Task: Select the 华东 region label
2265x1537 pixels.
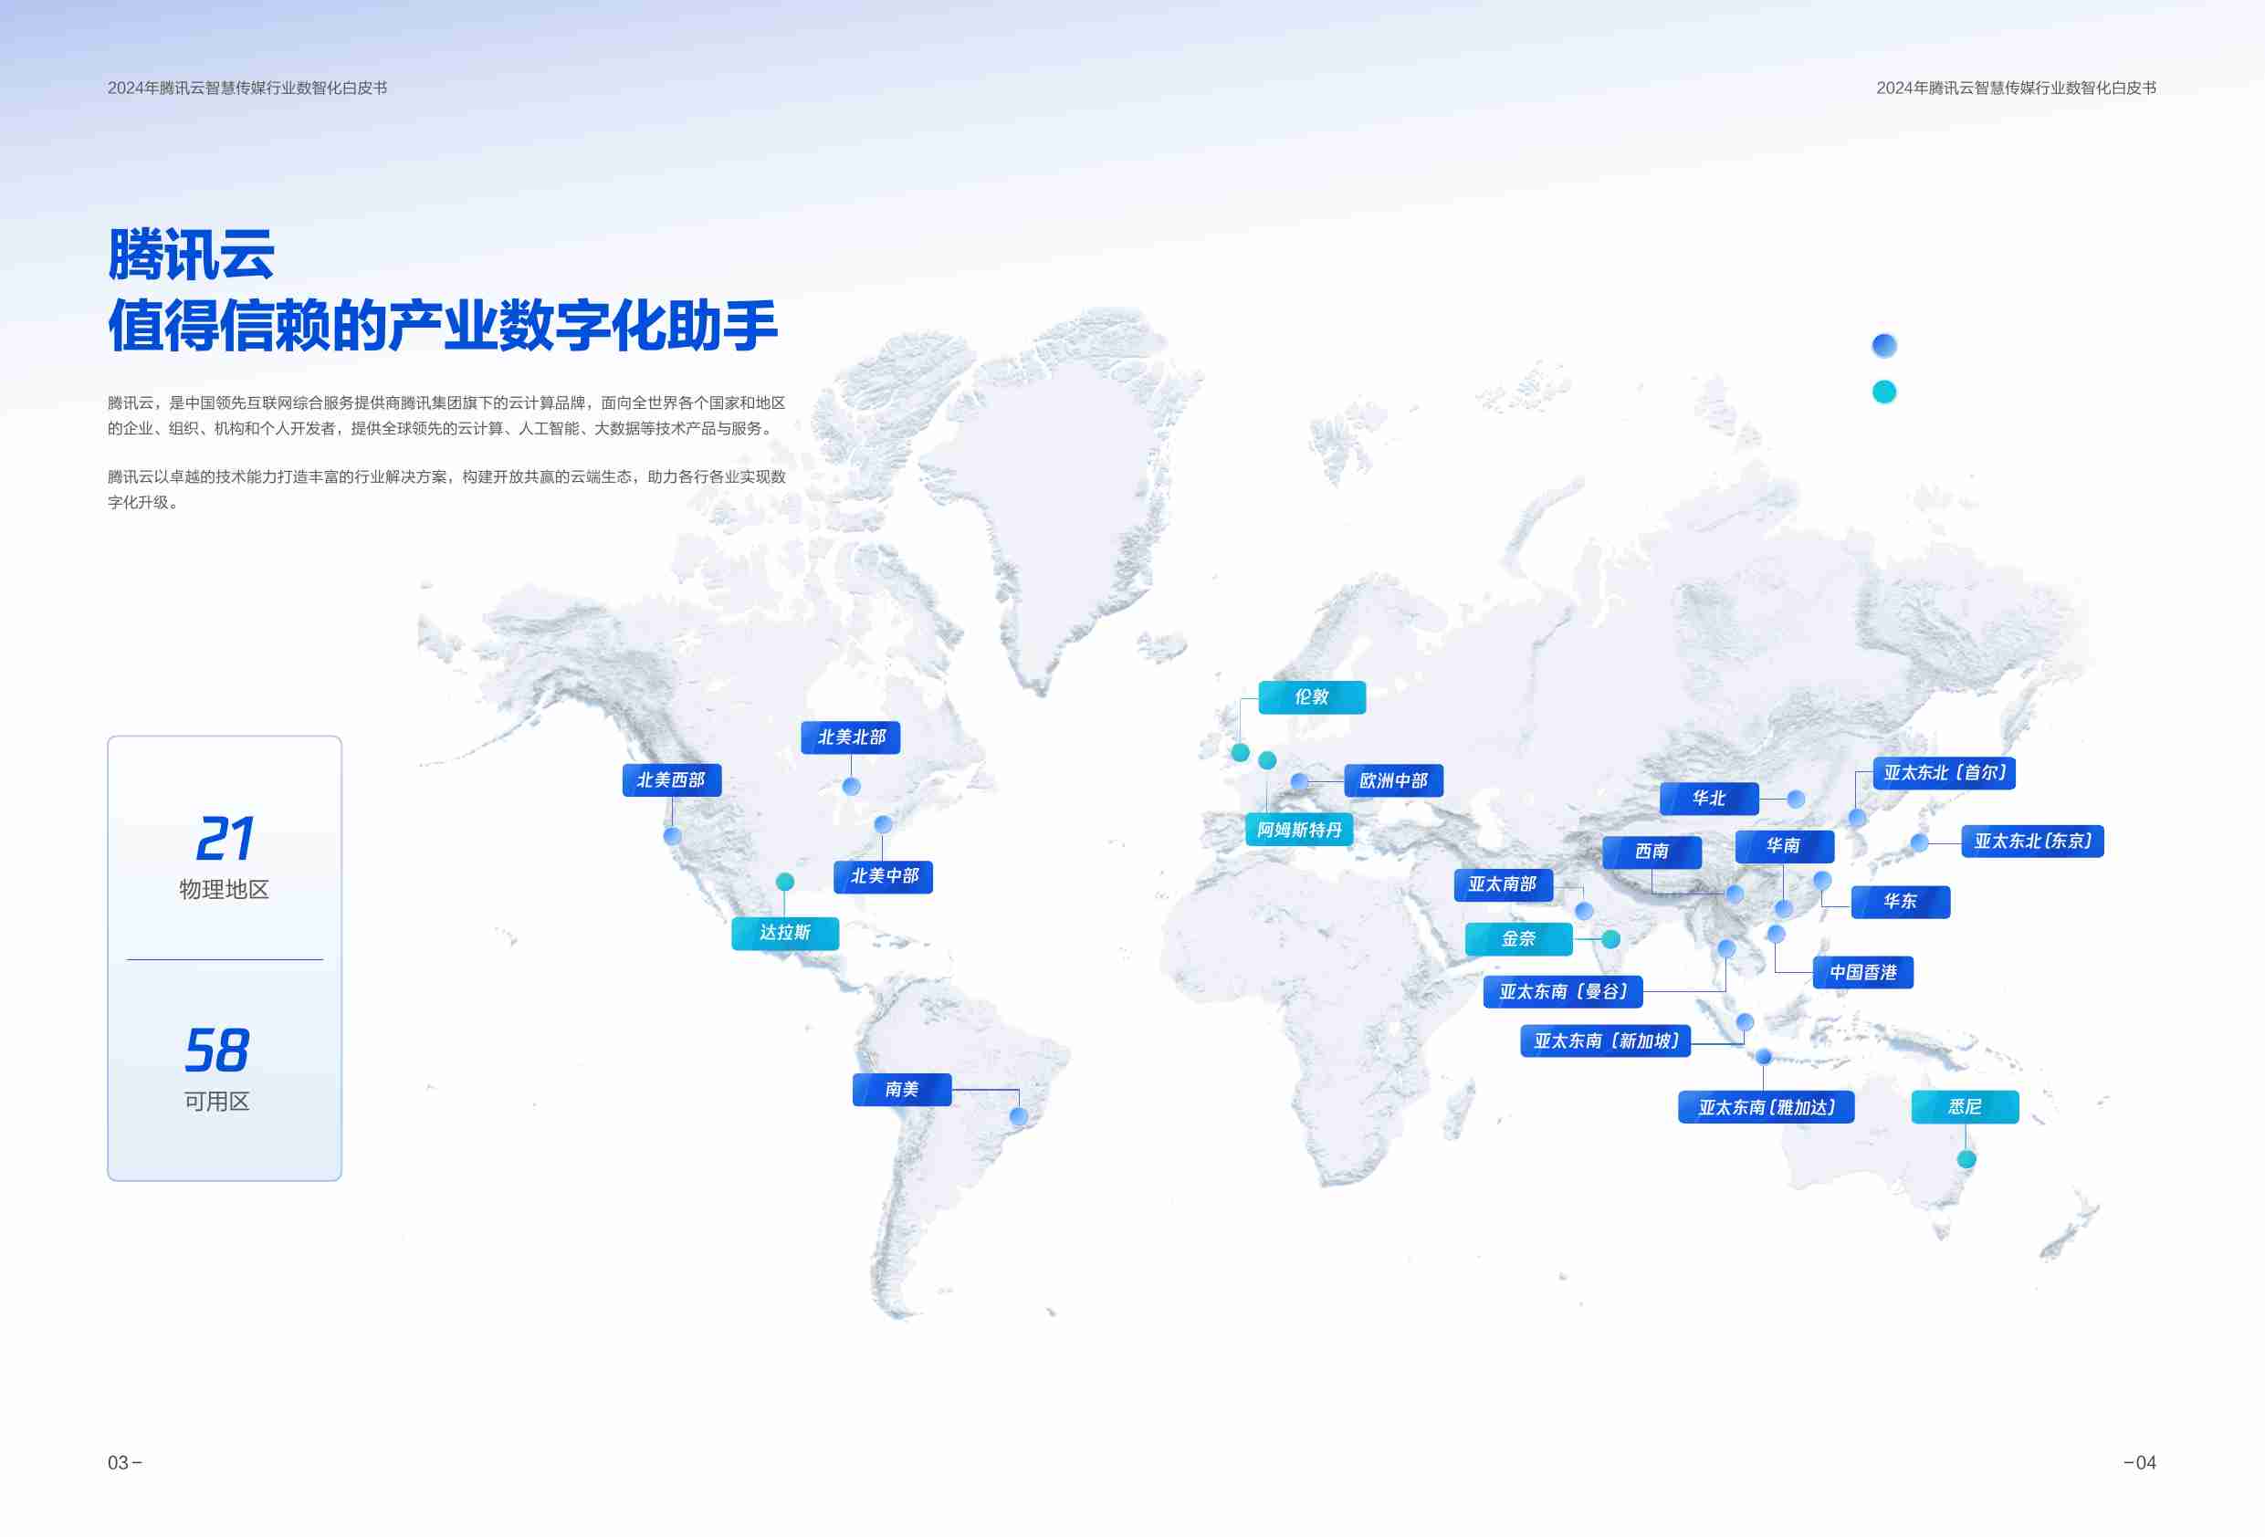Action: [x=1901, y=902]
